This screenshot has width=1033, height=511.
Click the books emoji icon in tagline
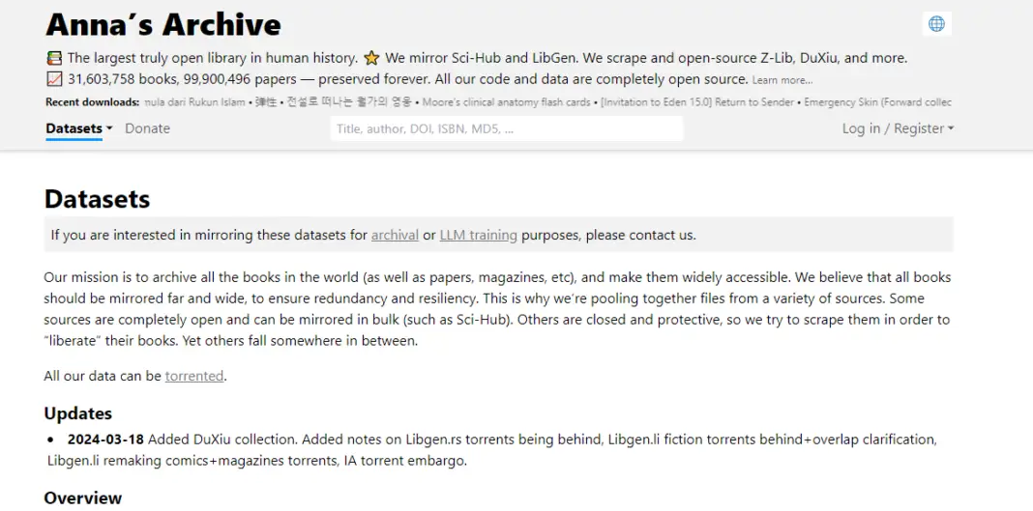(54, 58)
